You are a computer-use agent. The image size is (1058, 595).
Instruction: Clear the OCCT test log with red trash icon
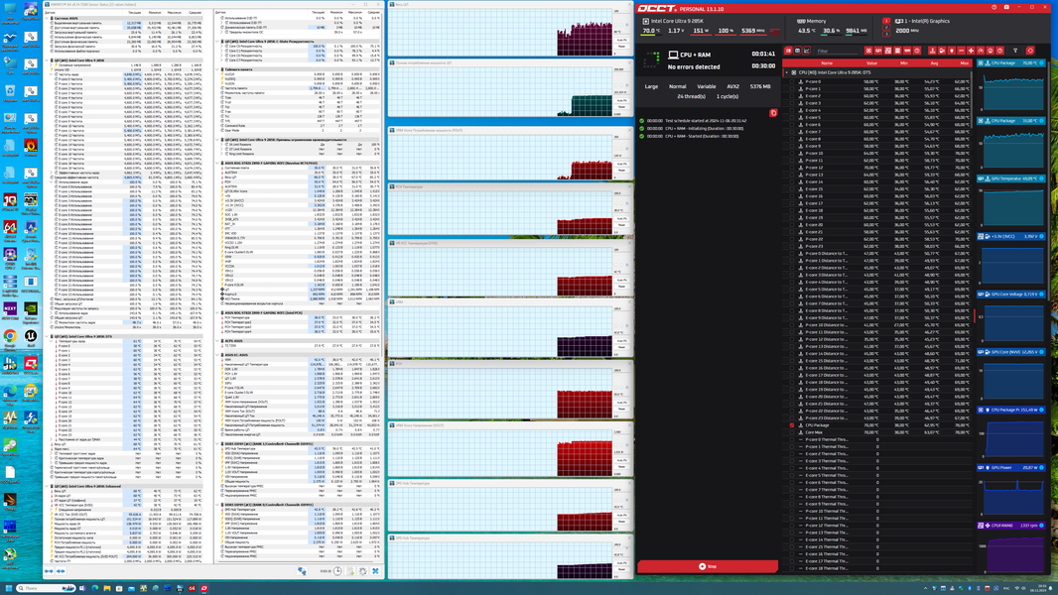point(773,112)
